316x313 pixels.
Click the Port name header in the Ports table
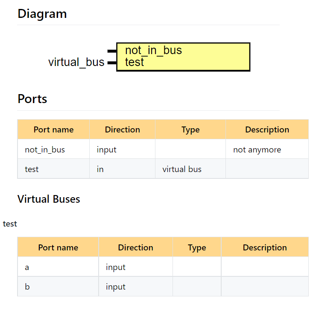point(54,129)
